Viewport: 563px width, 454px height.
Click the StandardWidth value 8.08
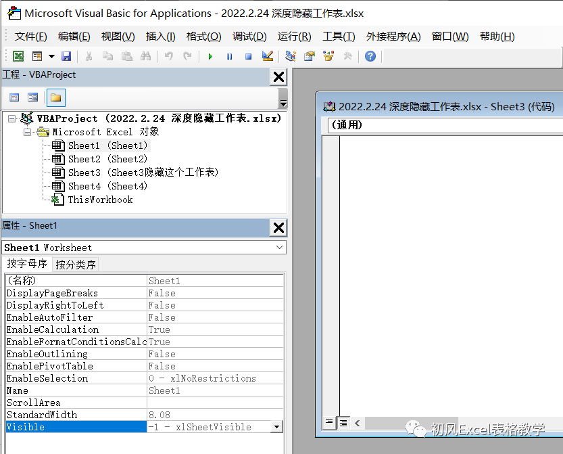(215, 415)
